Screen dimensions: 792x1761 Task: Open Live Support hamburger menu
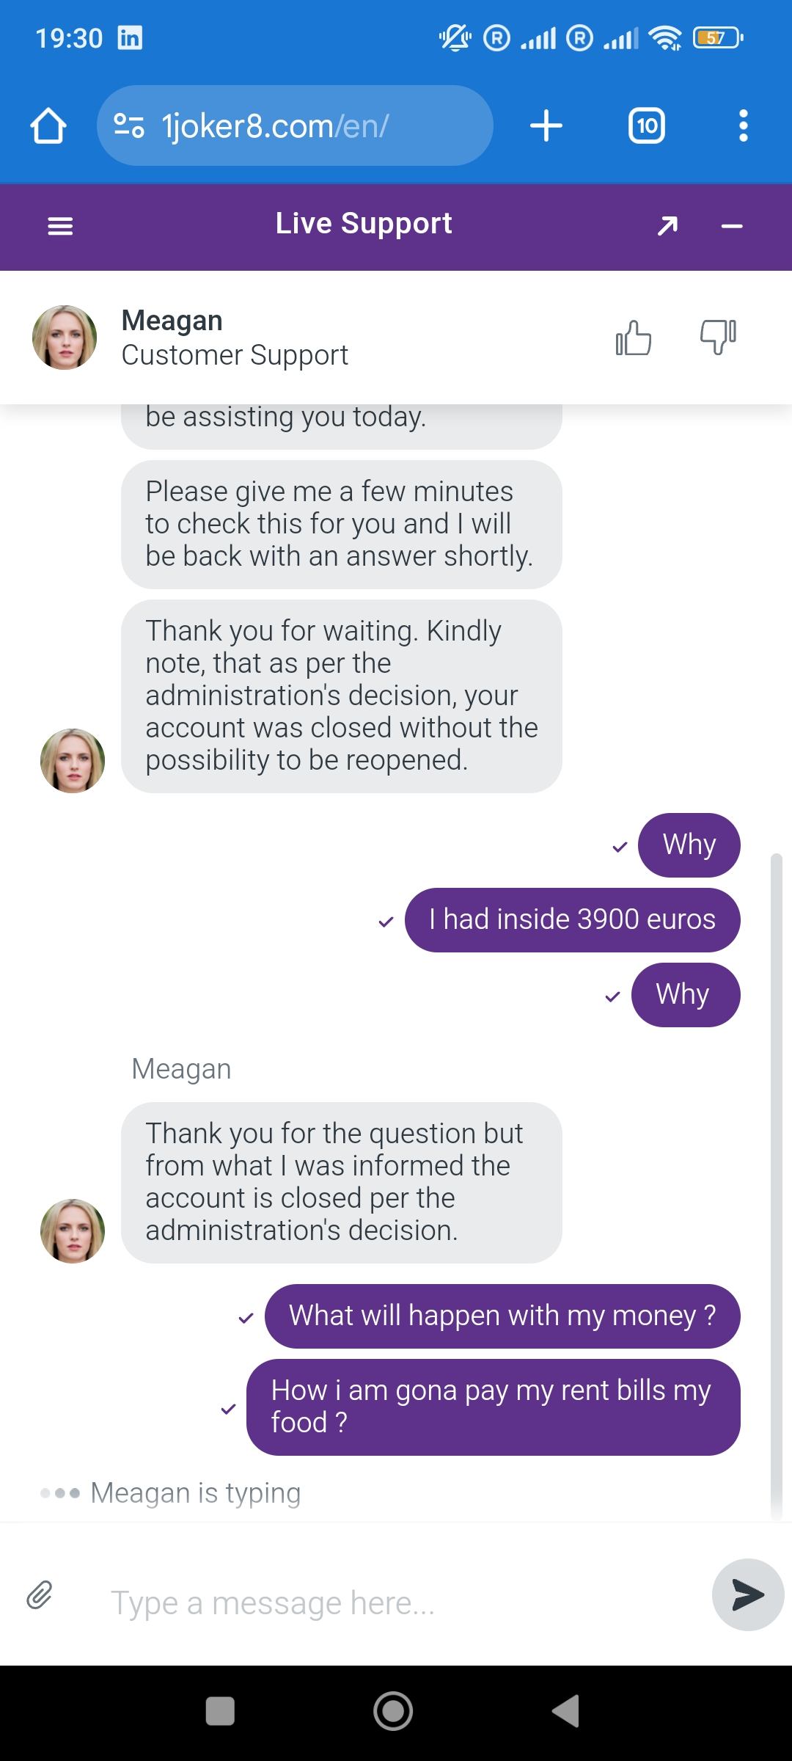coord(60,227)
